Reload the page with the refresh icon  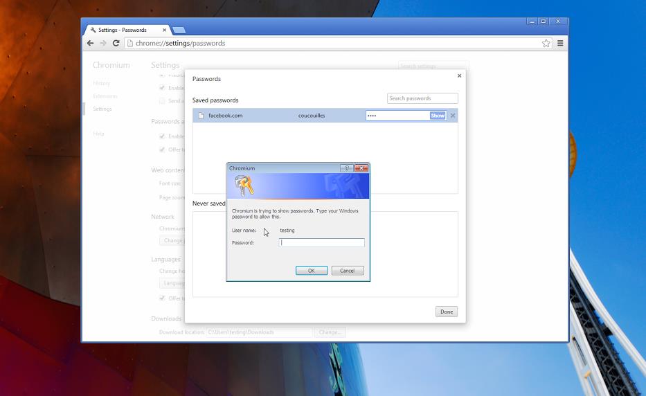(116, 43)
